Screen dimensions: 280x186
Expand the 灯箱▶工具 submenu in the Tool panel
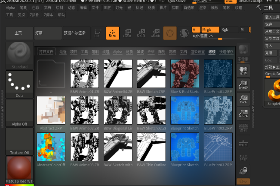coord(272,67)
